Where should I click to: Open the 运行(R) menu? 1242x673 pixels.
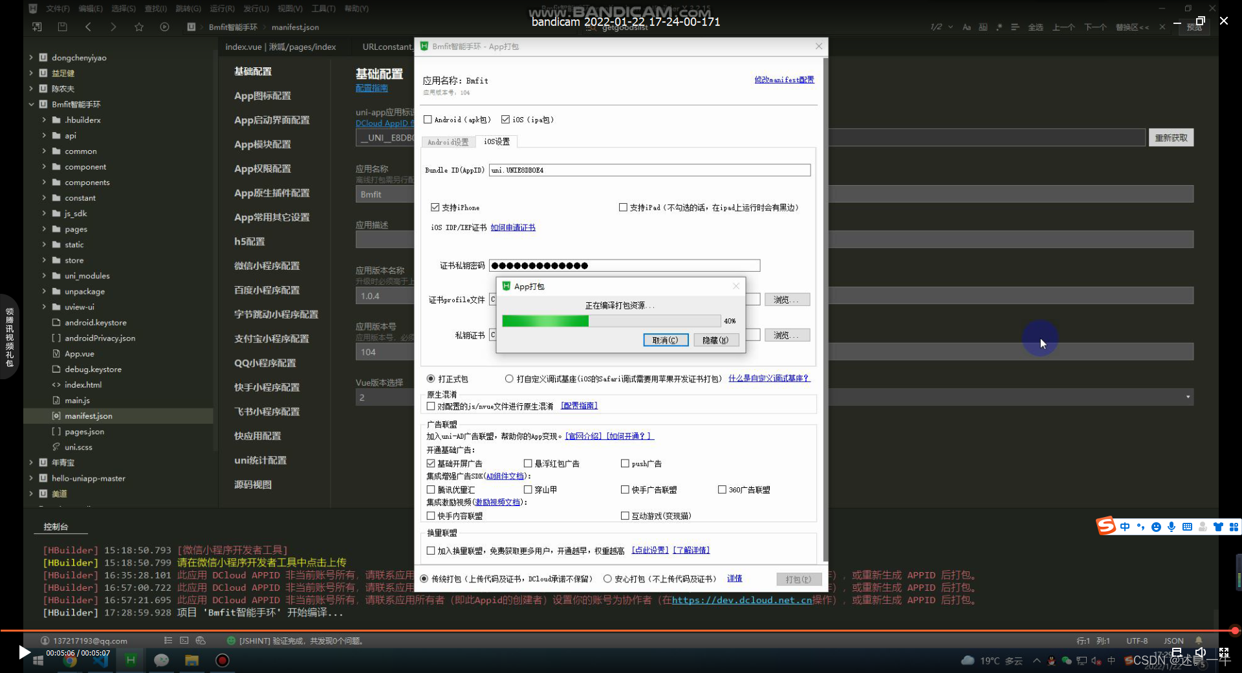pos(222,8)
